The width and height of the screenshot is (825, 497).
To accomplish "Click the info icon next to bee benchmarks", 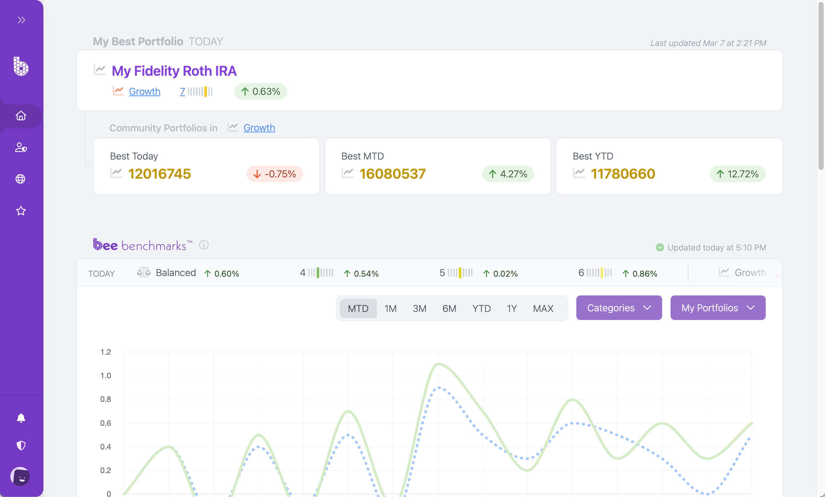I will [204, 245].
